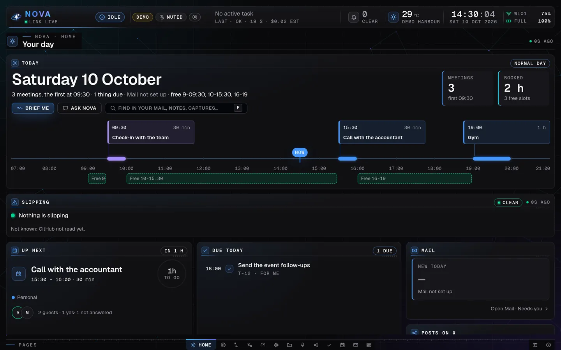Open the branch route icon in the bottom bar
This screenshot has width=561, height=350.
tap(236, 345)
